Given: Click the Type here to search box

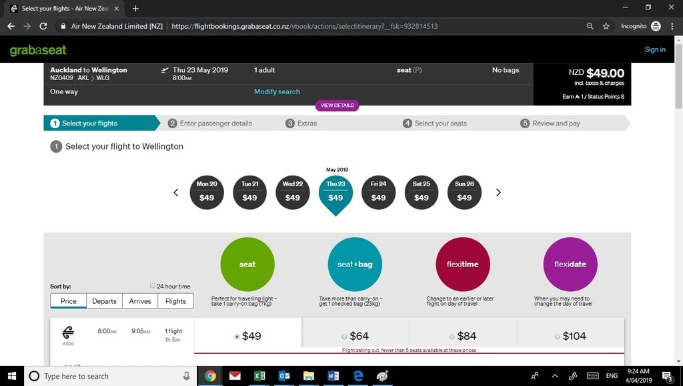Looking at the screenshot, I should pos(111,376).
